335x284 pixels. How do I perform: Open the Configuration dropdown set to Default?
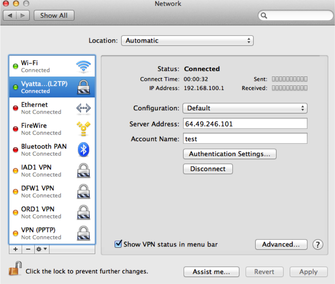click(x=245, y=108)
